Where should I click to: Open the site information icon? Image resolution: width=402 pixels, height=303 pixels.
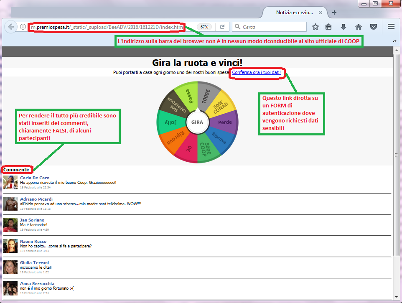click(x=23, y=27)
